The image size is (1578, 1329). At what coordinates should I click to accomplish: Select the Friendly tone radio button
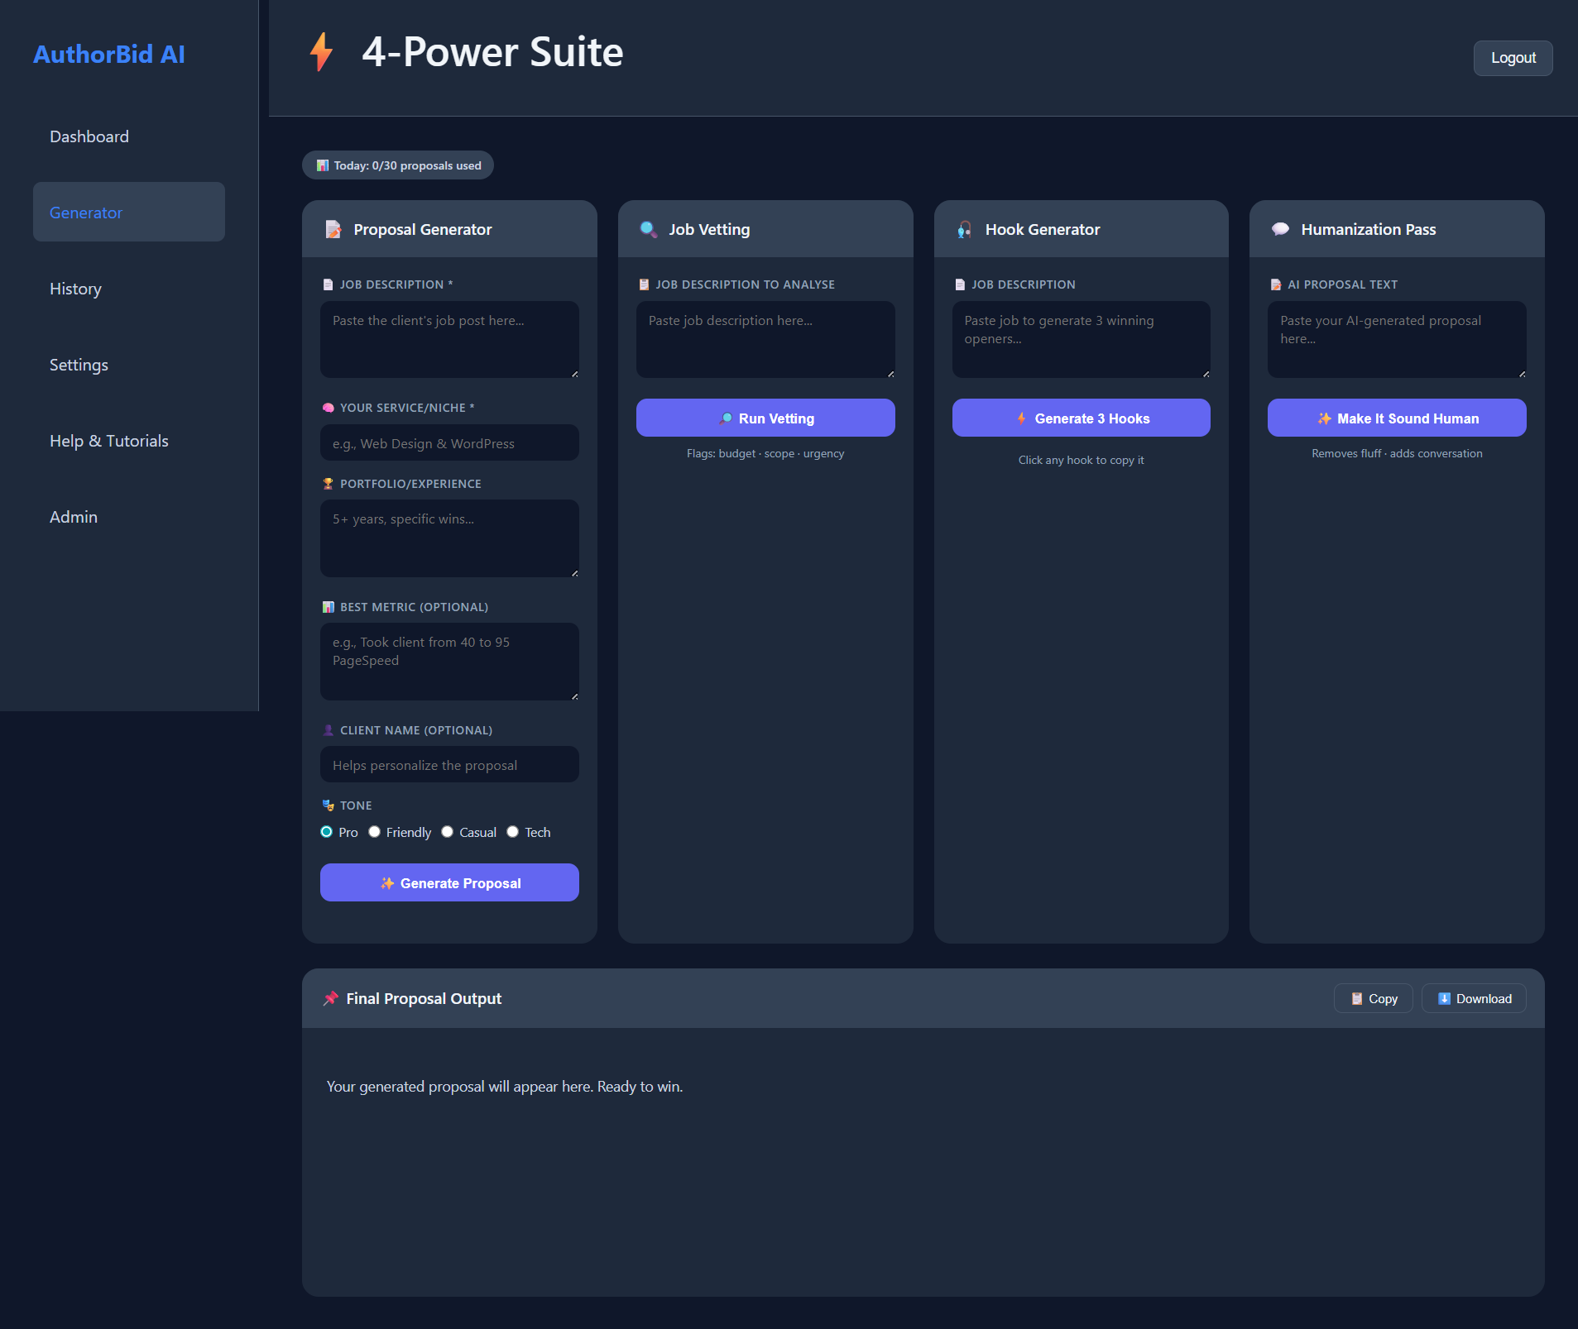click(x=375, y=832)
